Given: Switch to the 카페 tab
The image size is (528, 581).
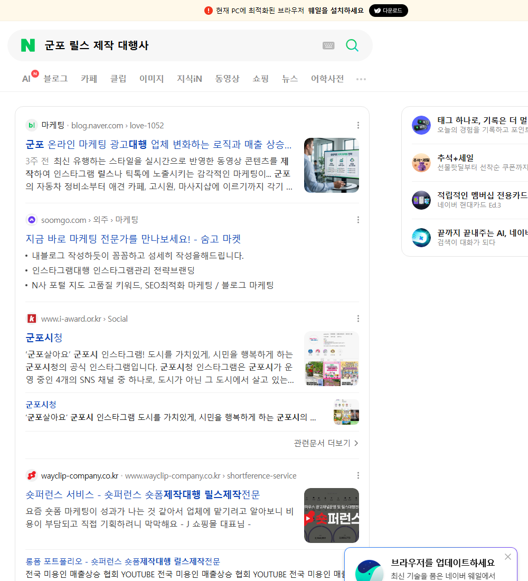Looking at the screenshot, I should [89, 79].
